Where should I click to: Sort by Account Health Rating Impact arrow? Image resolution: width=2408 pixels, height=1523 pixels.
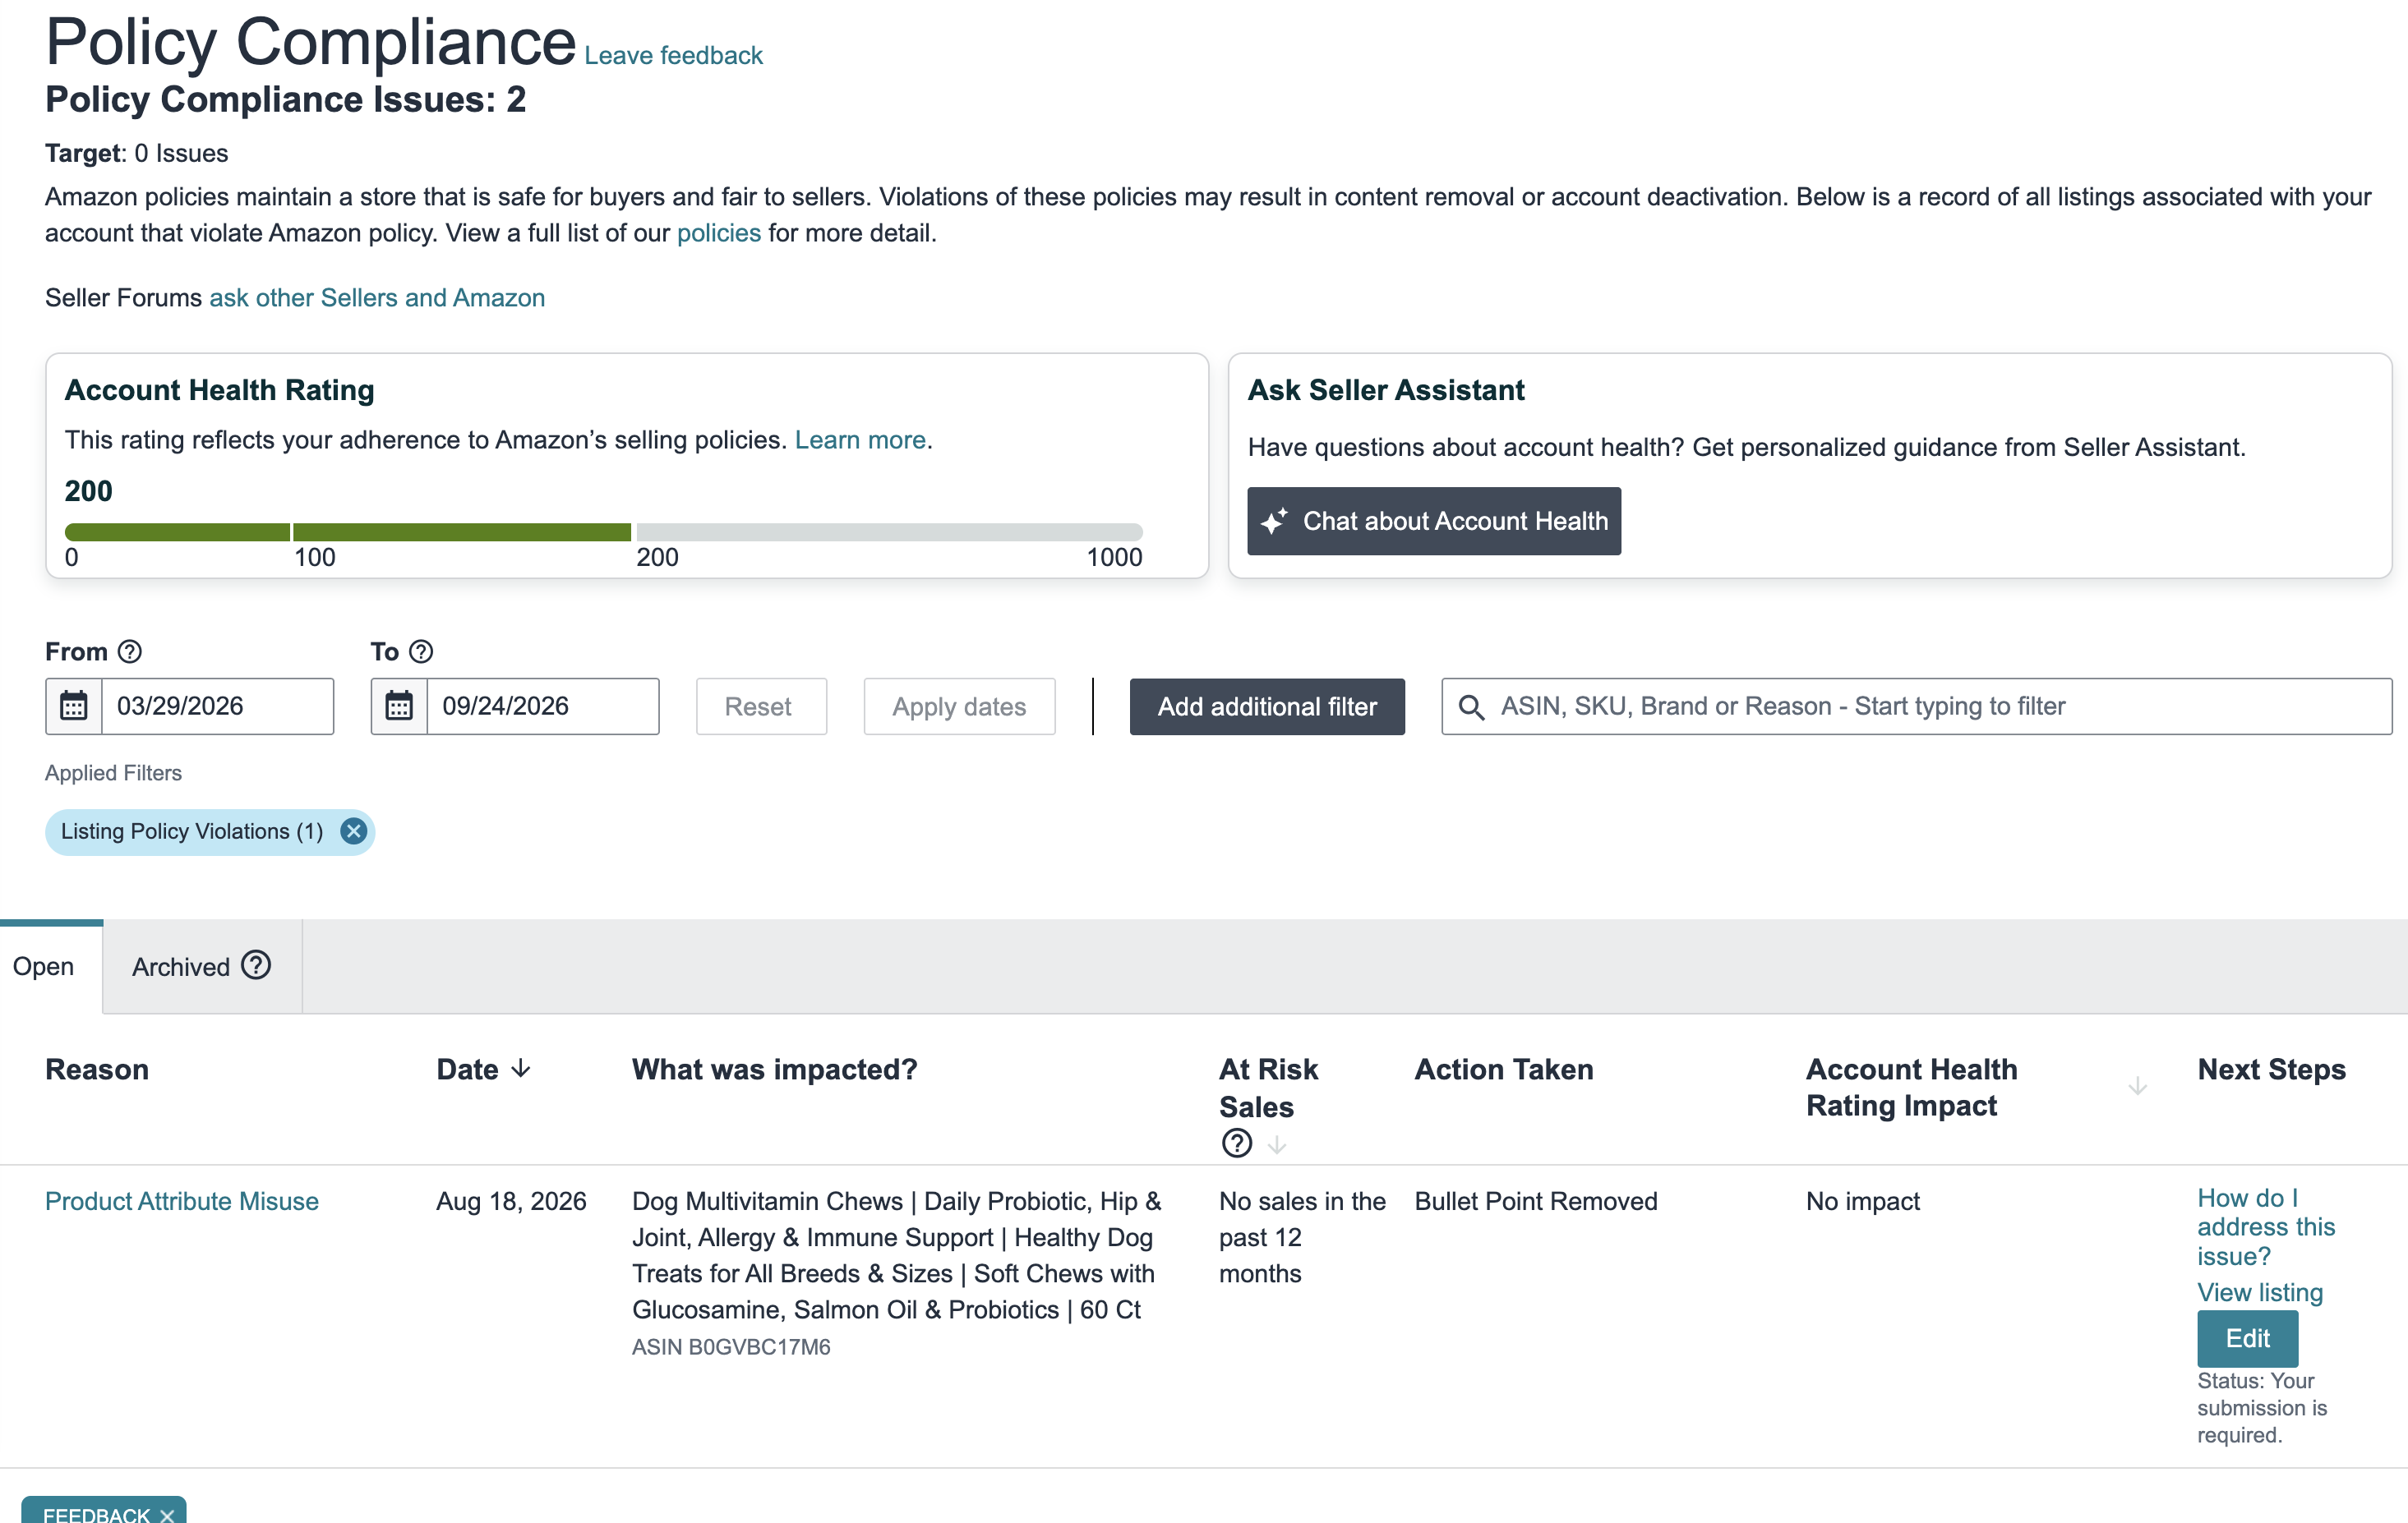coord(2138,1086)
